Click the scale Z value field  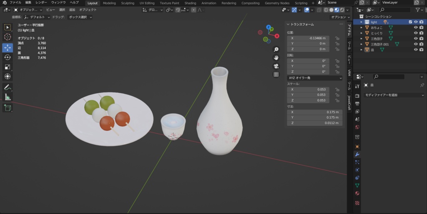pos(308,100)
